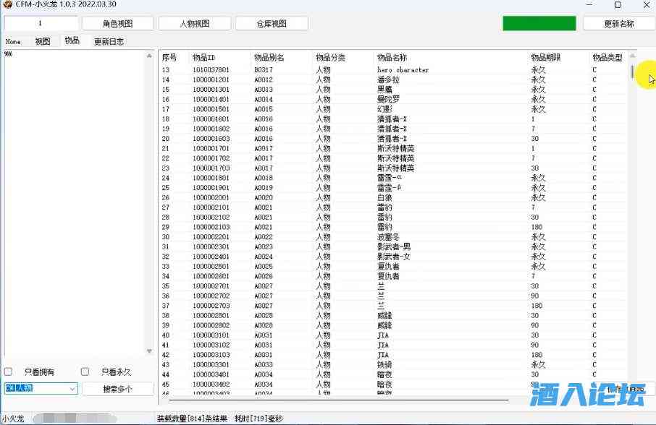656x425 pixels.
Task: Click the CFM app icon in title bar
Action: tap(7, 6)
